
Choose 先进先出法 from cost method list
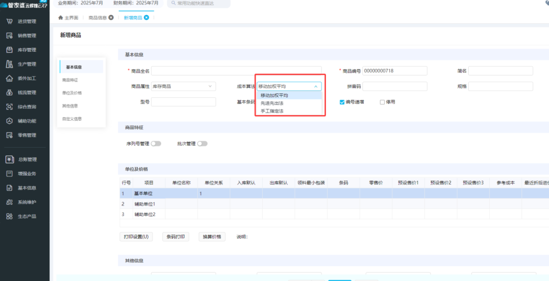coord(272,103)
